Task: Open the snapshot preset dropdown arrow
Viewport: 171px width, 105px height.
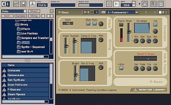Action: pyautogui.click(x=137, y=12)
